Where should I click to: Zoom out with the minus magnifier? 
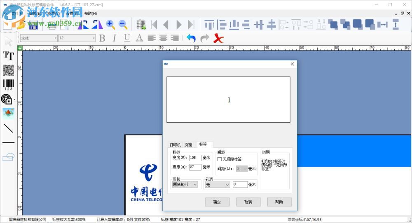[x=123, y=24]
